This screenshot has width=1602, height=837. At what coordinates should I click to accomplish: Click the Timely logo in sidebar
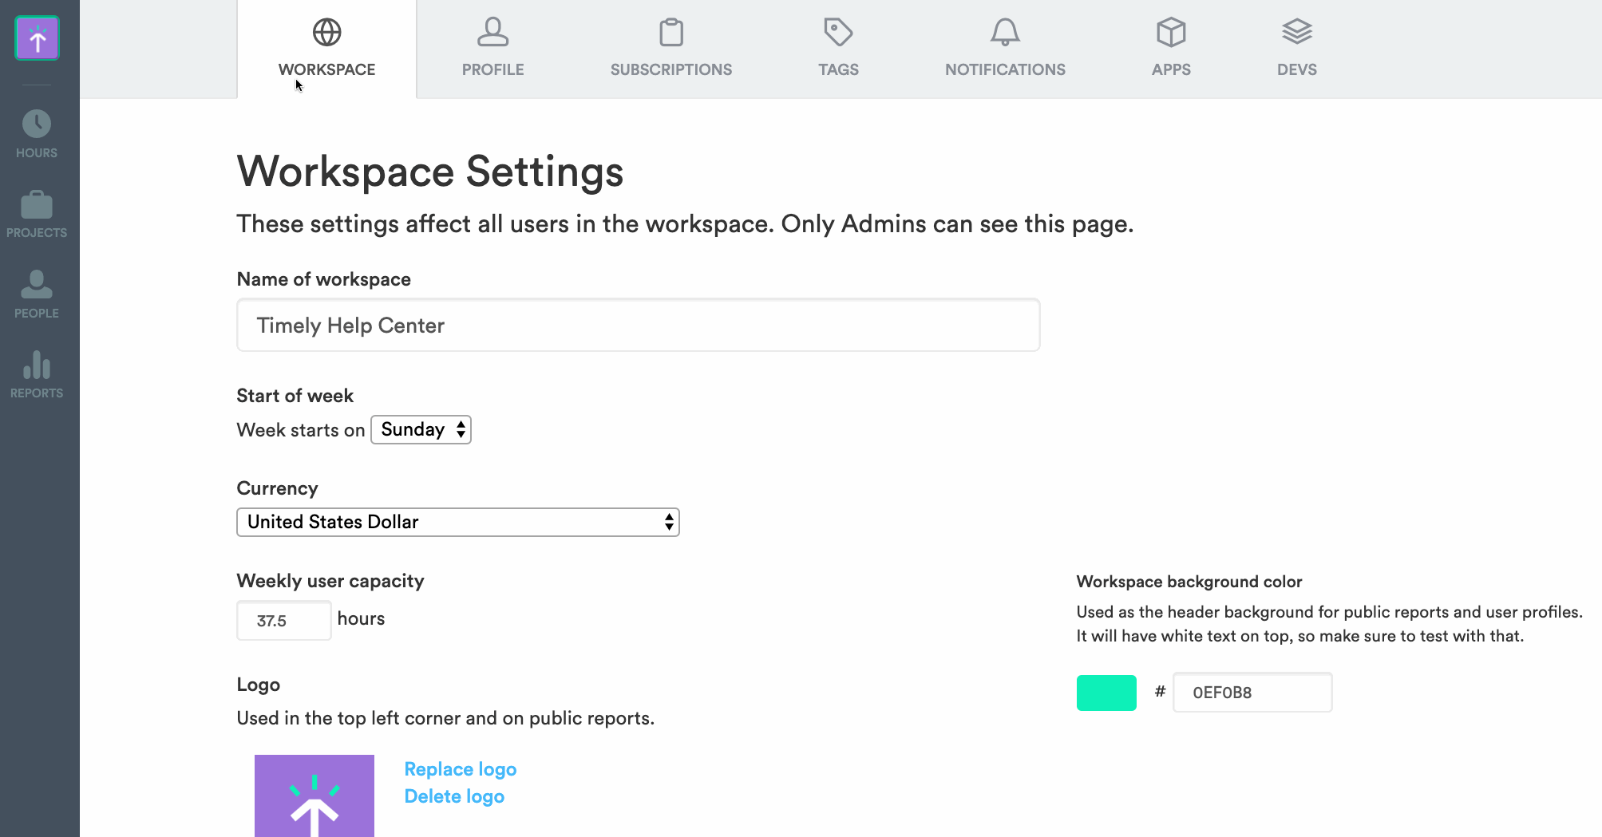pos(37,38)
